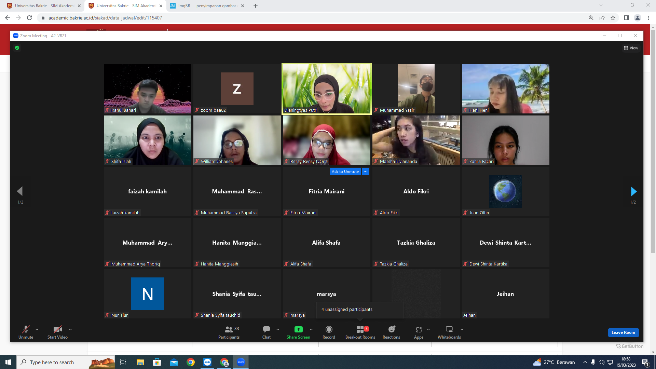Click Ask to Unmute for Fitria Mairani
This screenshot has height=369, width=656.
(x=345, y=172)
